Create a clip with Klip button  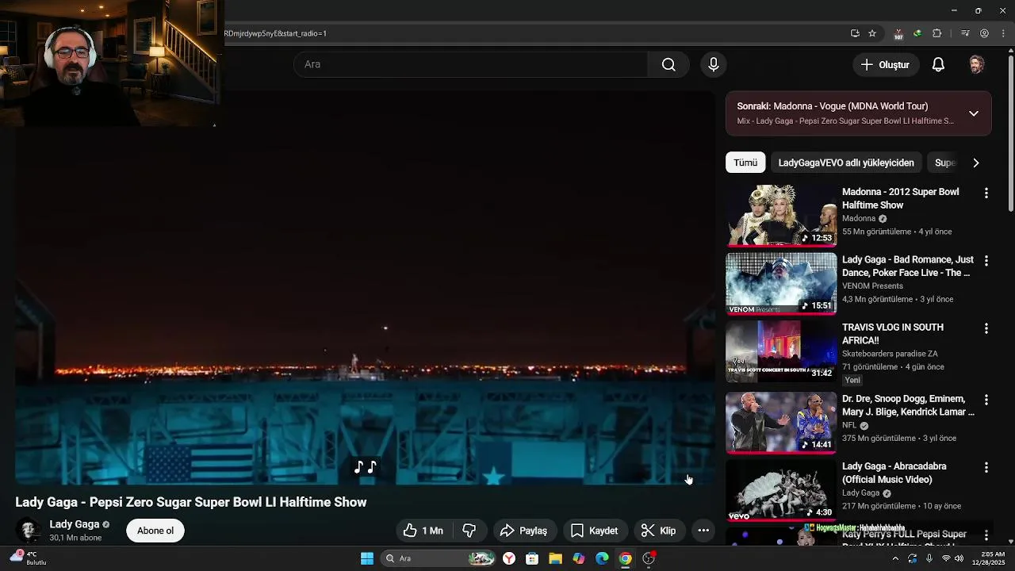coord(658,531)
